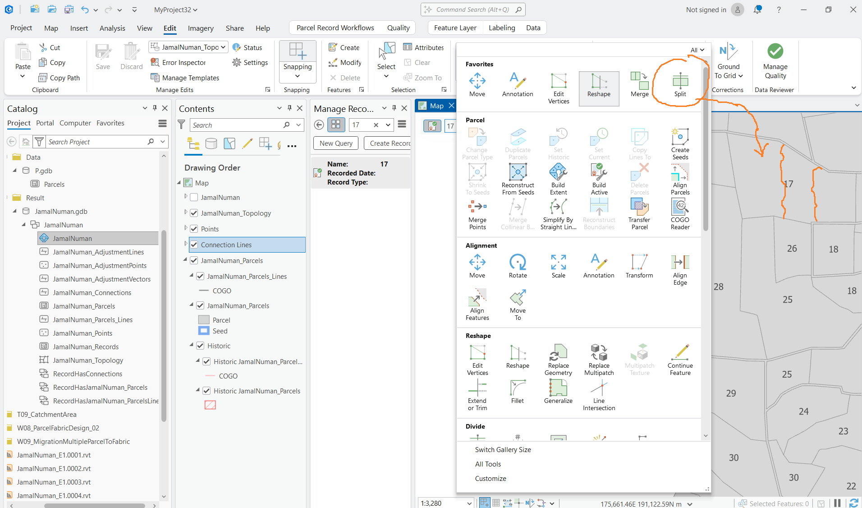The height and width of the screenshot is (508, 862).
Task: Open the Error Inspector
Action: click(x=178, y=62)
